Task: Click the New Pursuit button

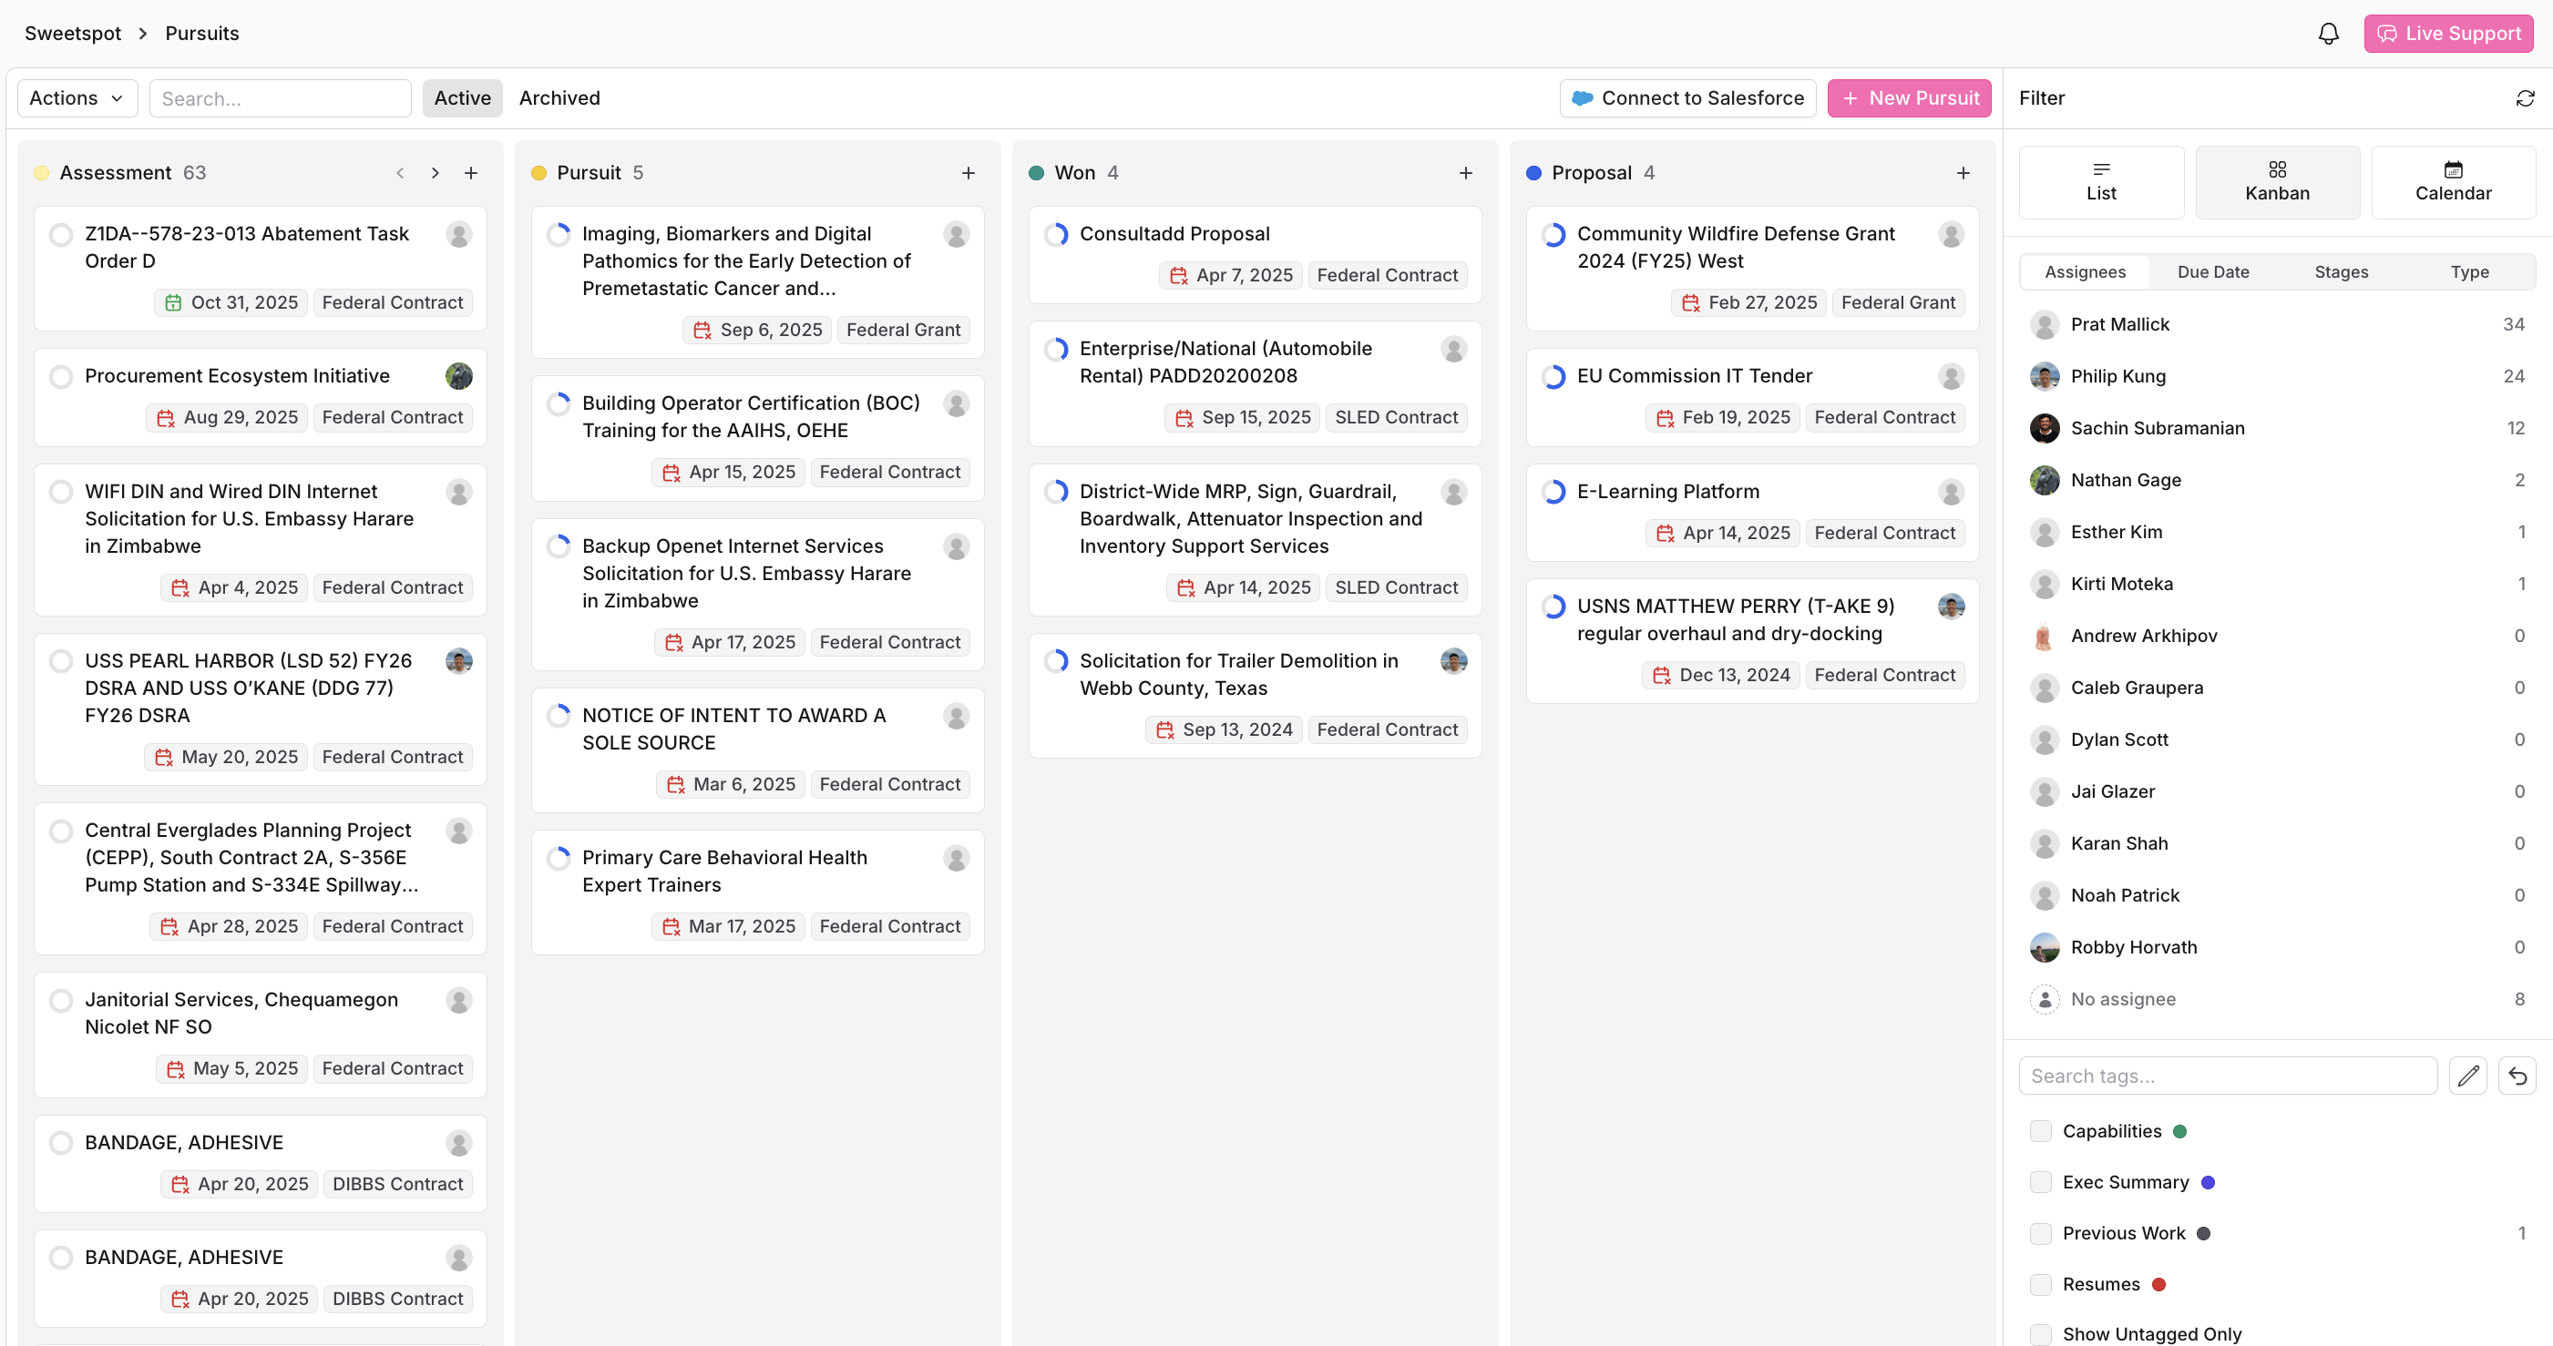Action: 1909,98
